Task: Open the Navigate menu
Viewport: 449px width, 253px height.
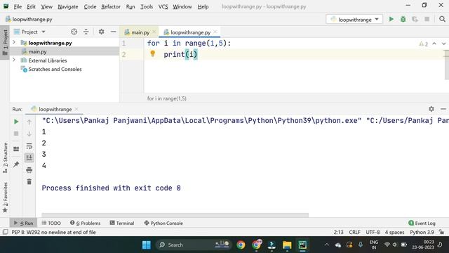Action: coord(68,6)
